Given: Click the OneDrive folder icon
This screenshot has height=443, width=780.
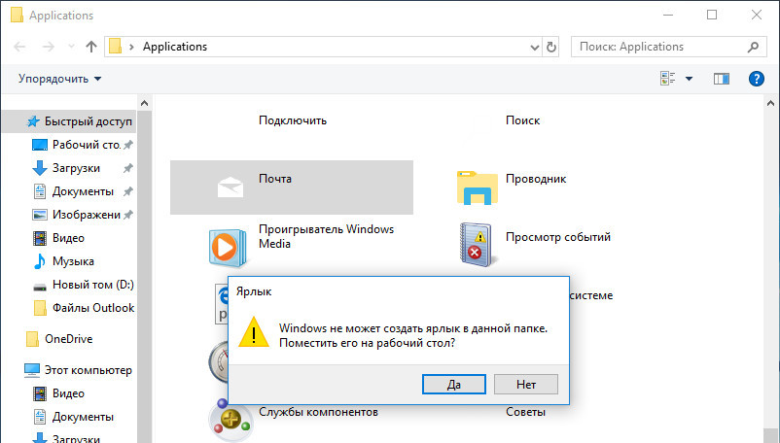Looking at the screenshot, I should (x=32, y=339).
